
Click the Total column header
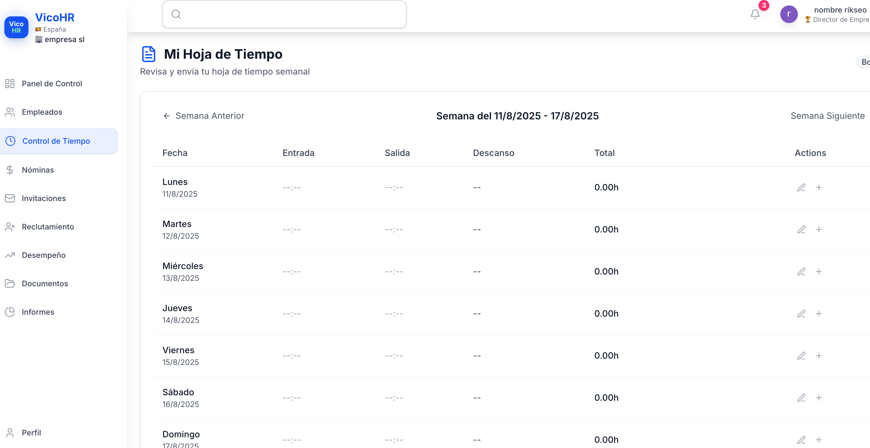pos(604,153)
